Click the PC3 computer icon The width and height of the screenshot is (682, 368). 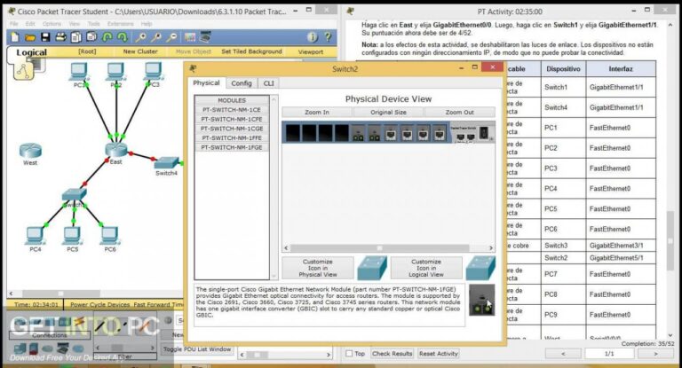pyautogui.click(x=153, y=71)
